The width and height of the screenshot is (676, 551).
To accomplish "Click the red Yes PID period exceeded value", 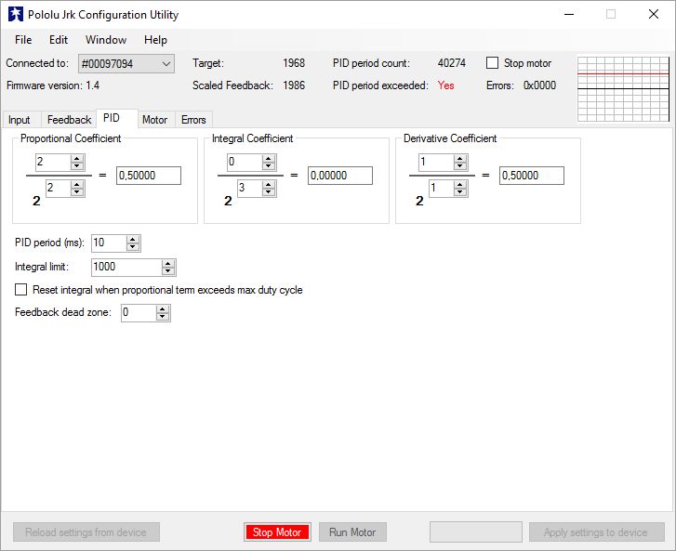I will [445, 85].
